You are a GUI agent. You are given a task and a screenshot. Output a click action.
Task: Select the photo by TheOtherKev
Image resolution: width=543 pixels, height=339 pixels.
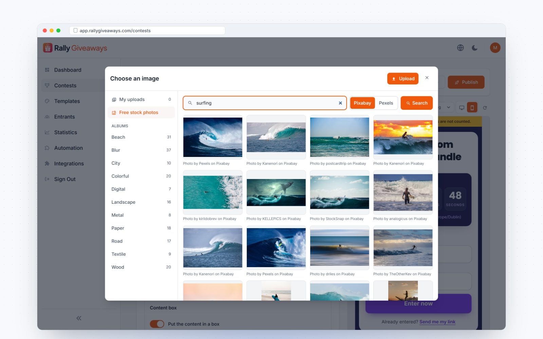tap(403, 248)
